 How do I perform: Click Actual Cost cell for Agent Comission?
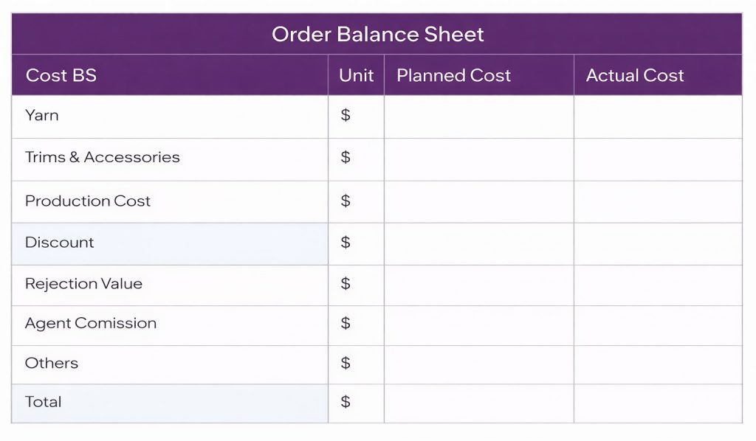[657, 324]
